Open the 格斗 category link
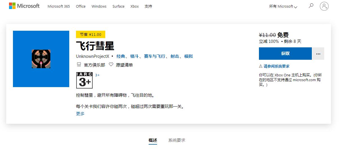 (135, 56)
